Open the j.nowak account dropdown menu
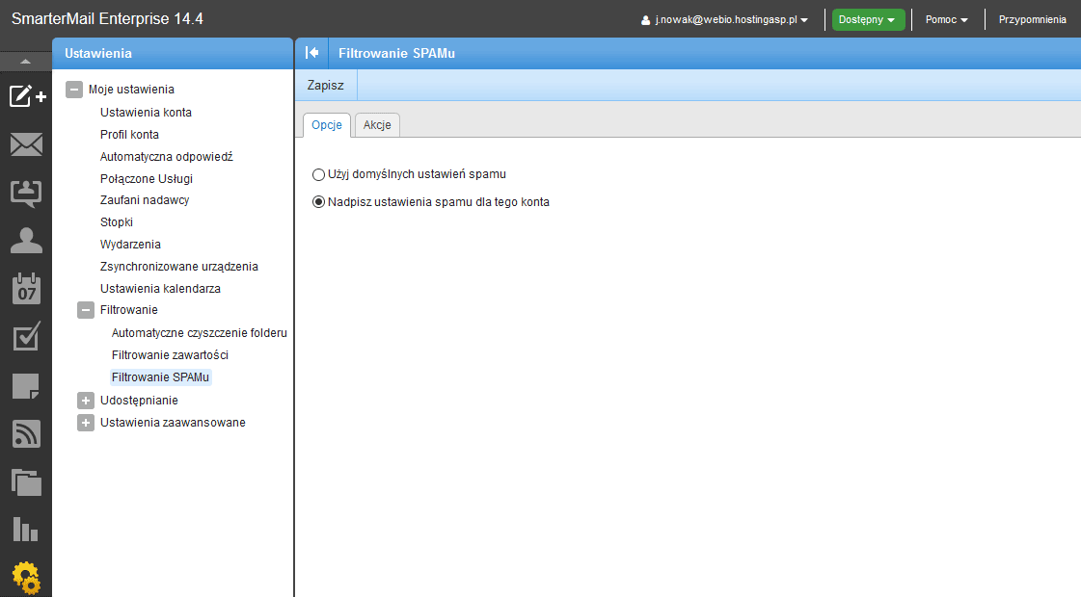The width and height of the screenshot is (1081, 597). click(x=724, y=19)
